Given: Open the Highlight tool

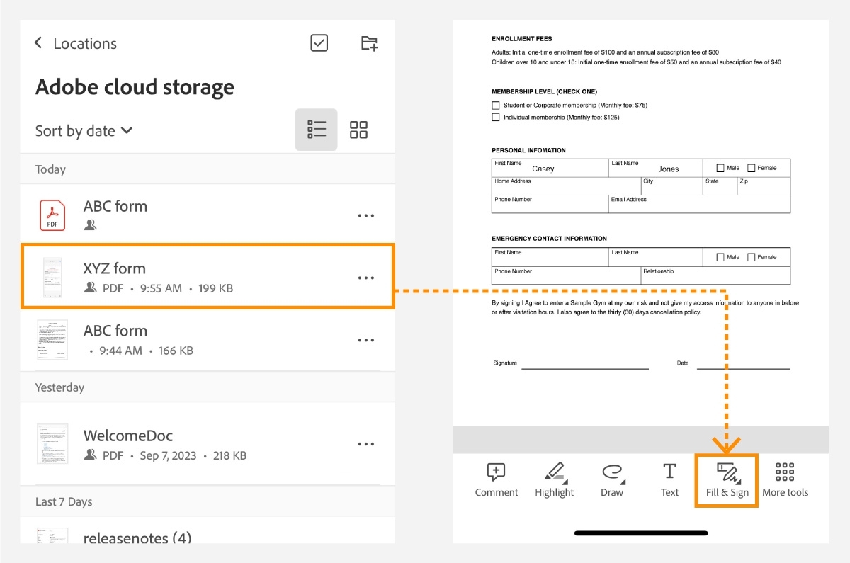Looking at the screenshot, I should pos(554,479).
